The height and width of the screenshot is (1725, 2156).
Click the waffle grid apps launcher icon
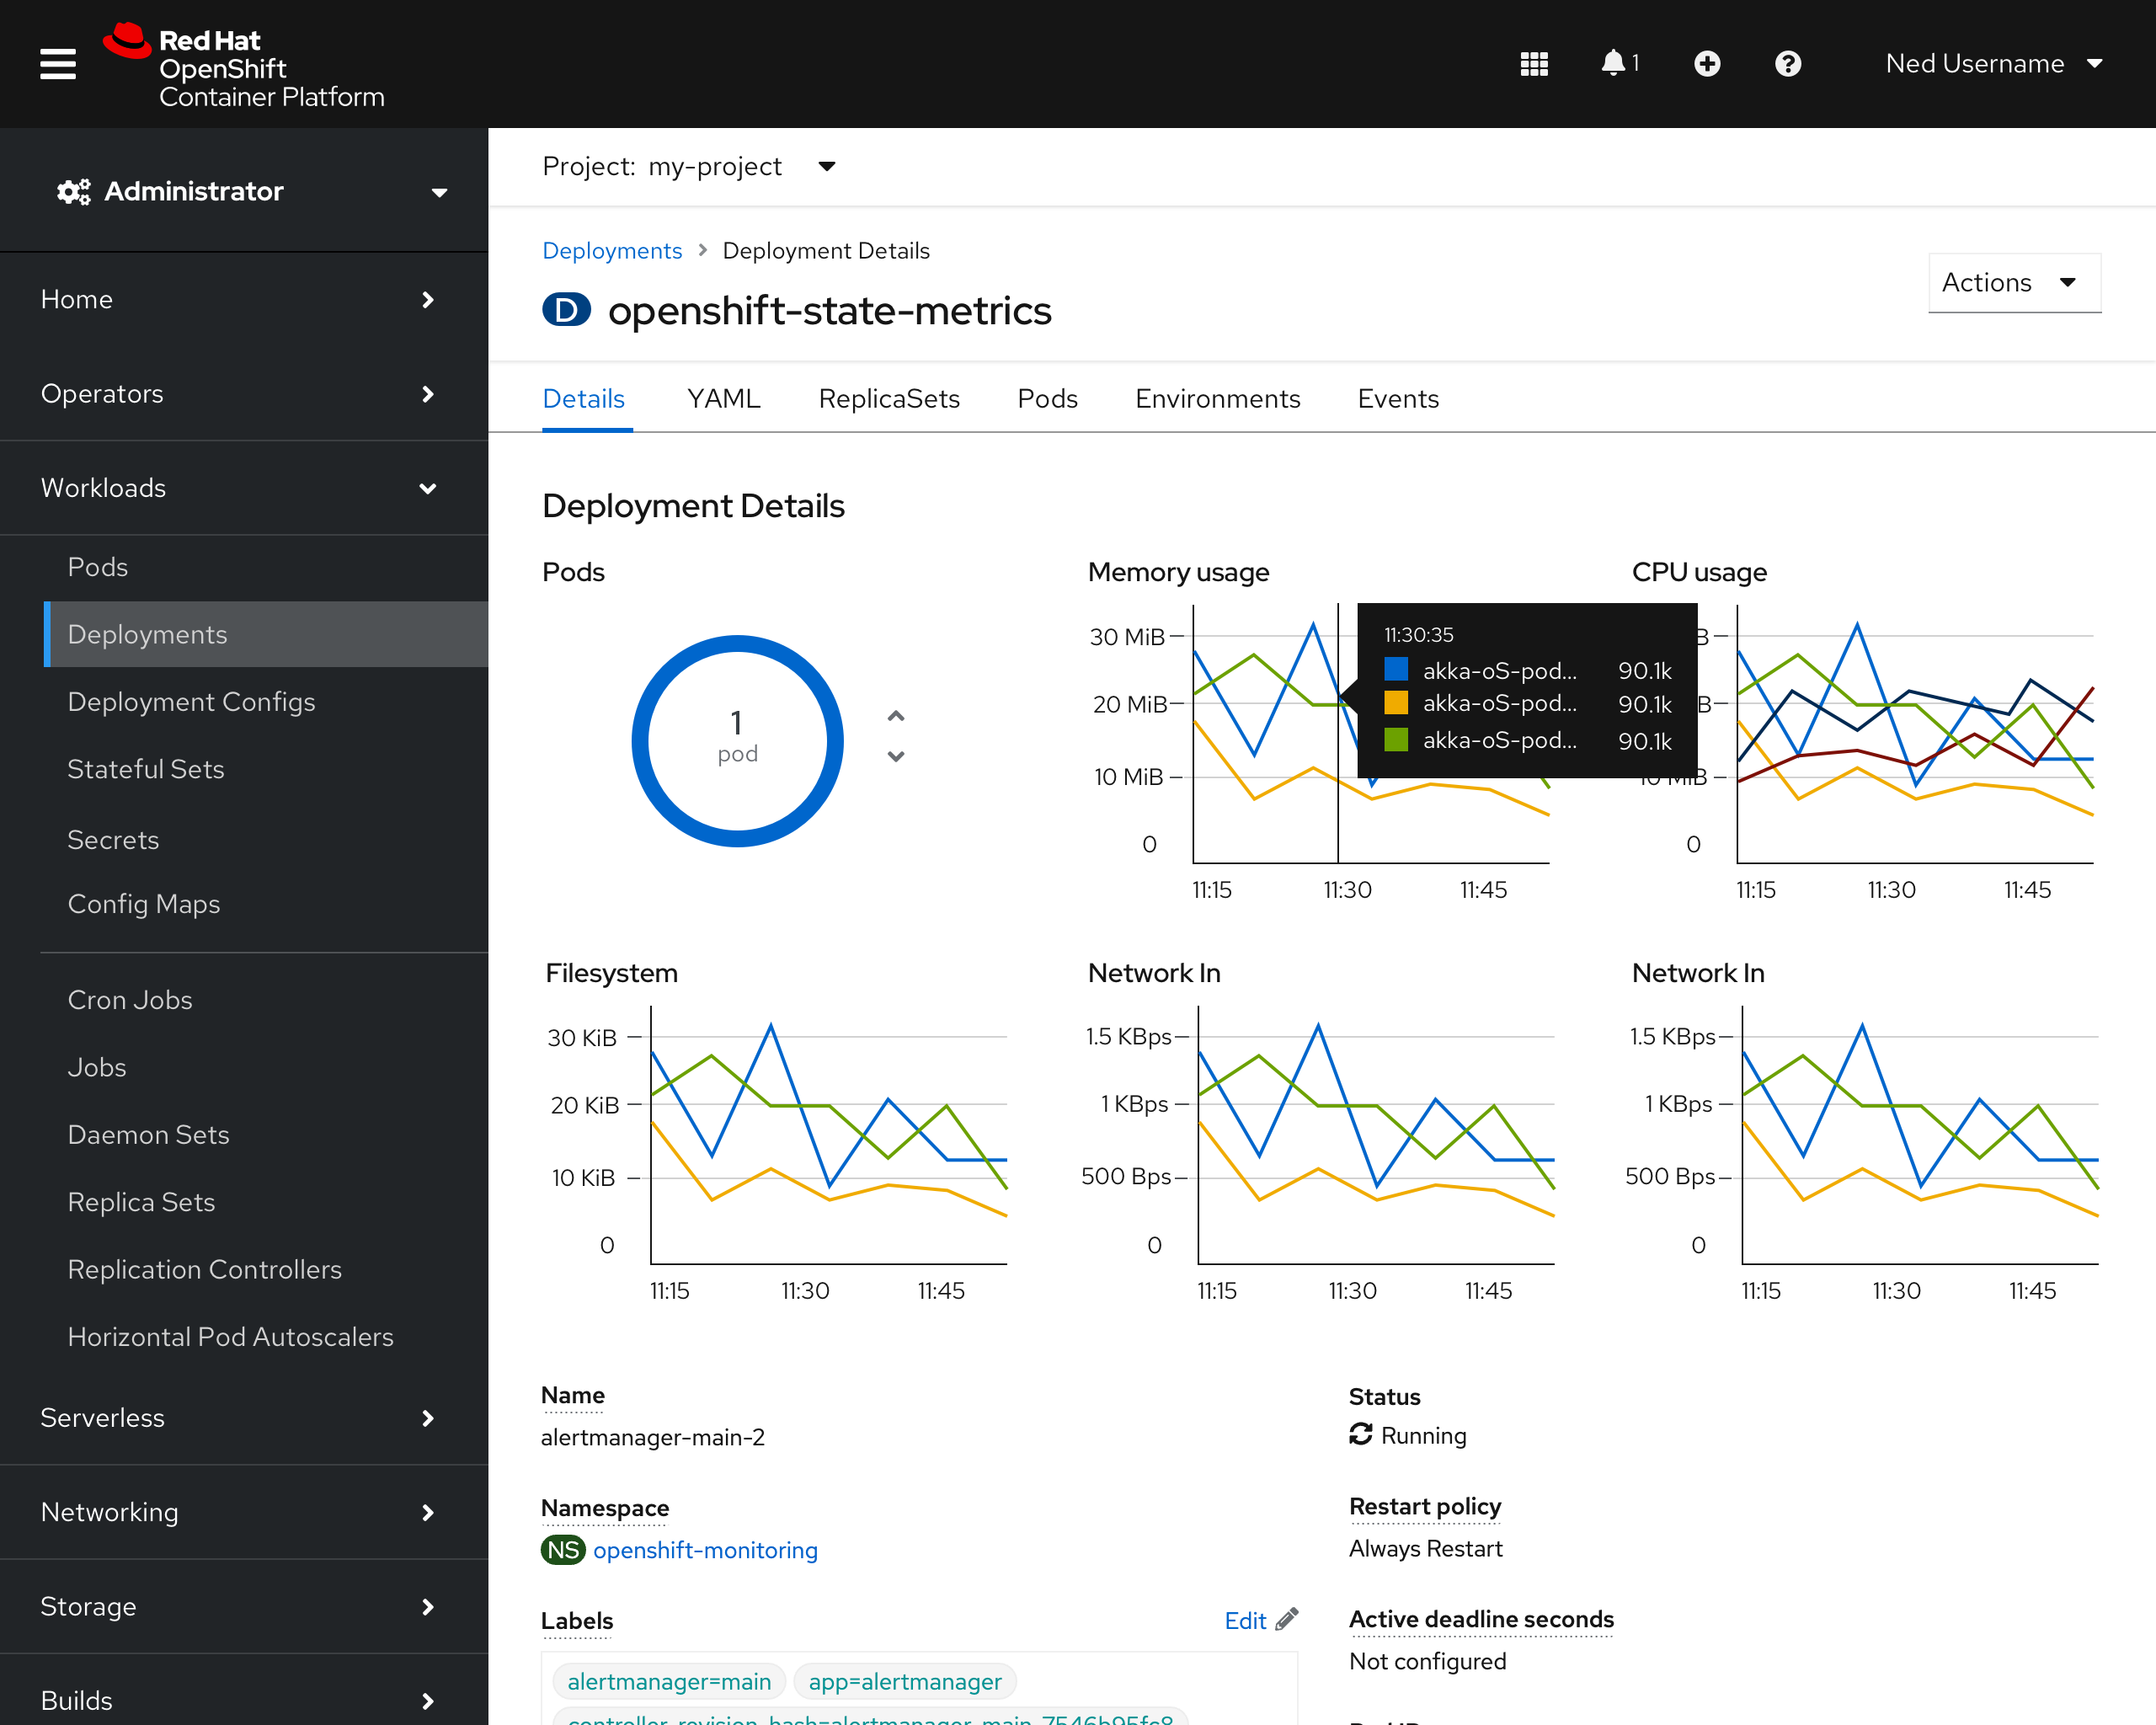1531,63
